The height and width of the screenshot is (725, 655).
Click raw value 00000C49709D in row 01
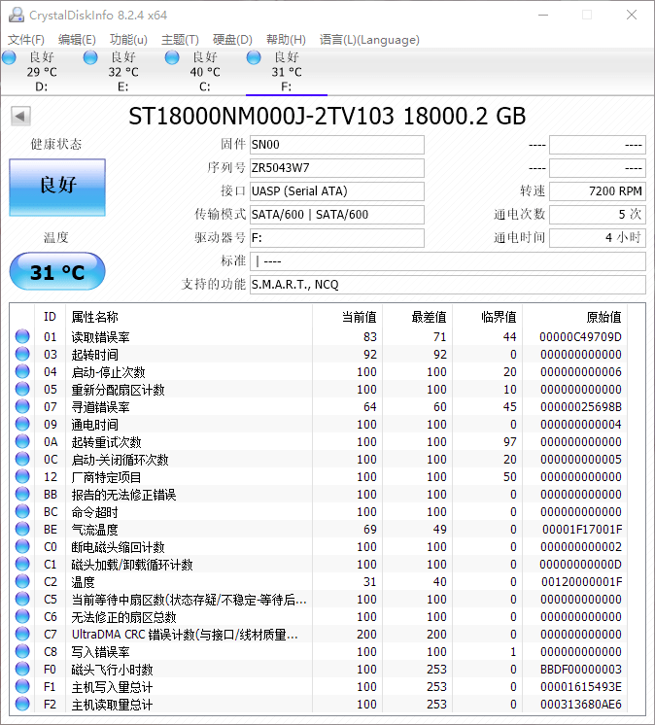[580, 337]
